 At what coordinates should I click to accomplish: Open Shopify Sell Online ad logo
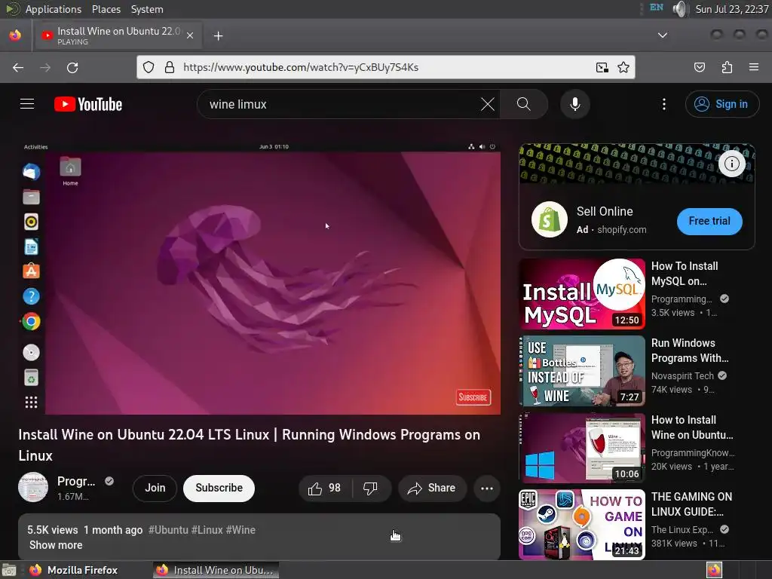(x=550, y=219)
